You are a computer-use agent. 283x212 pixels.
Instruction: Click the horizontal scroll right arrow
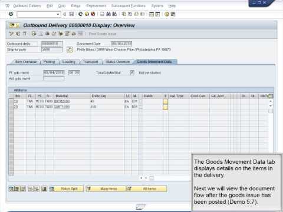click(146, 178)
